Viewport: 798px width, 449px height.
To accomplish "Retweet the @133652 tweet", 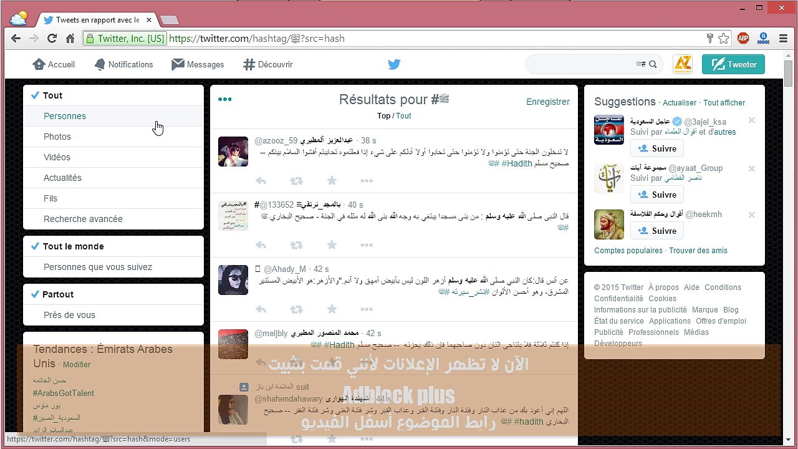I will [x=296, y=245].
